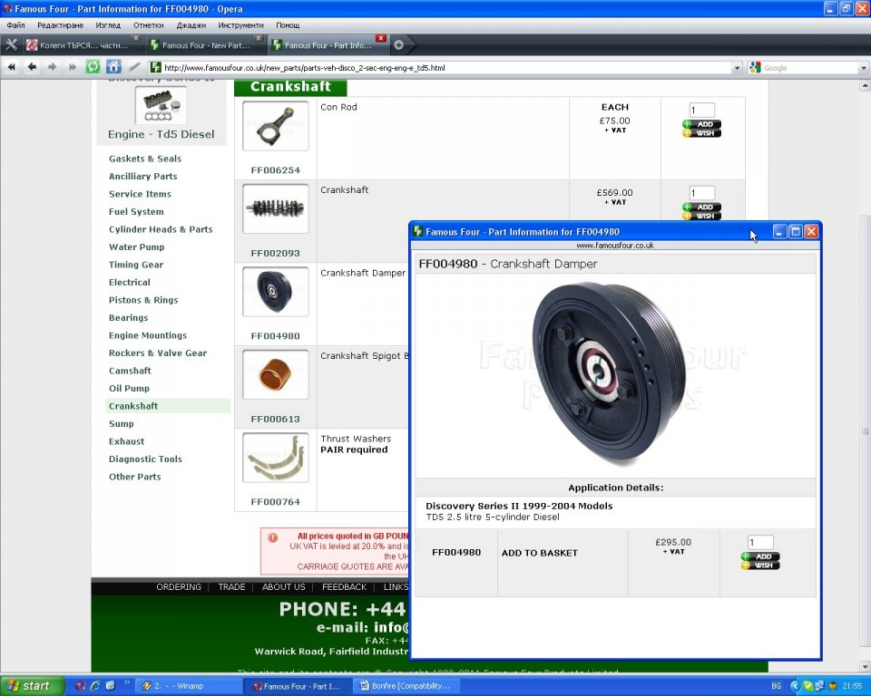871x696 pixels.
Task: Add Con Rod to basket
Action: pos(701,124)
